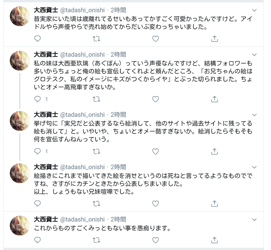This screenshot has width=271, height=250.
Task: Share the tweet starting with 挙げ句に
Action: [214, 151]
